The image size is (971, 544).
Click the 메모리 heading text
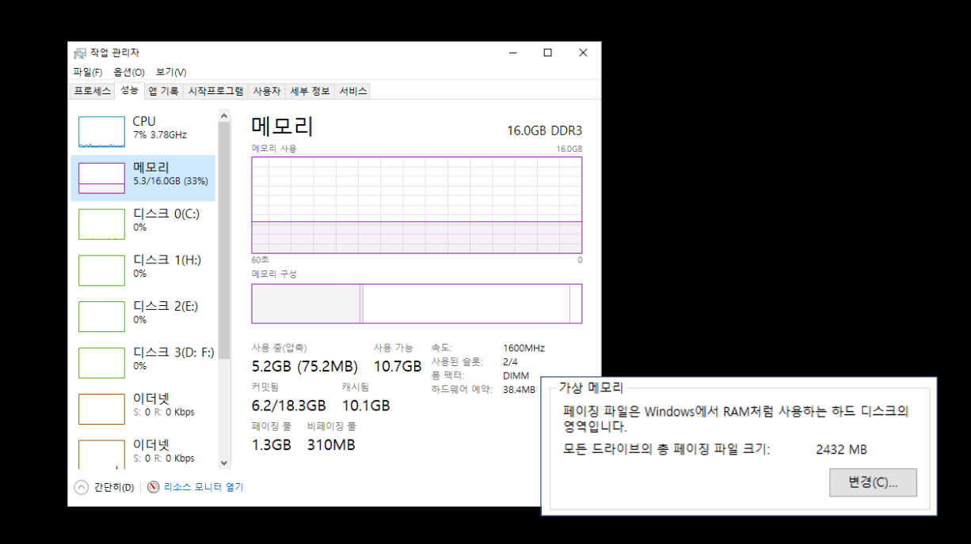(x=283, y=127)
